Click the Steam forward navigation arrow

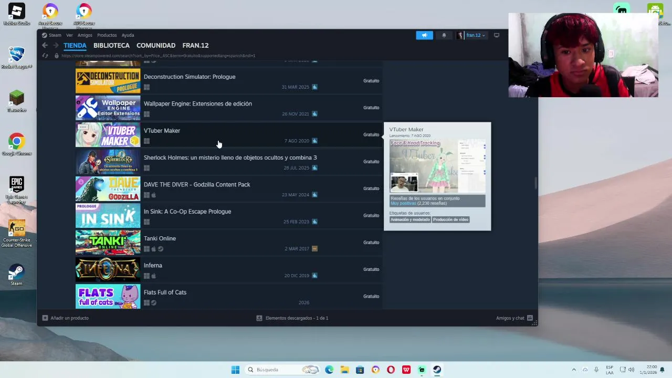tap(56, 46)
